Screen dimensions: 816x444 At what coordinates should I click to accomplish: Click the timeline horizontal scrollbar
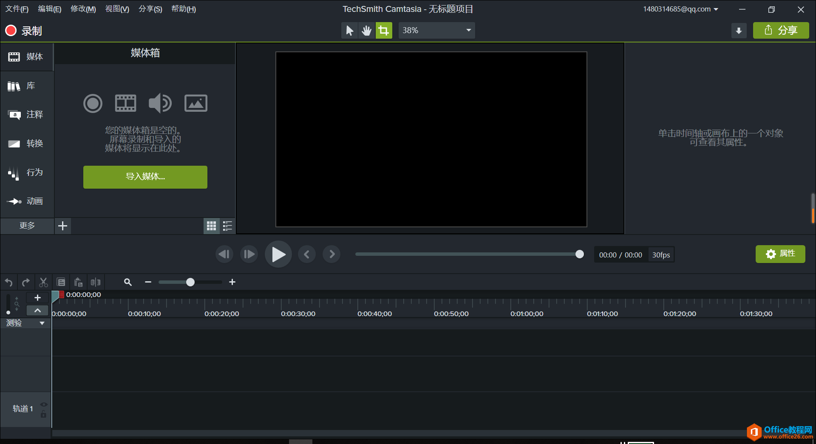(399, 433)
